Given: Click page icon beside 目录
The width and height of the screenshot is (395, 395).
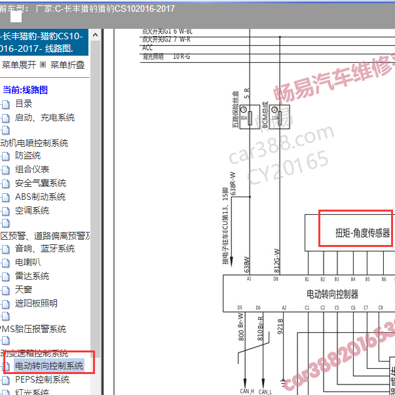Looking at the screenshot, I should (6, 104).
